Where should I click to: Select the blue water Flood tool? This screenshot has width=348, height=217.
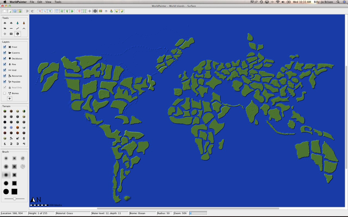coord(18,23)
